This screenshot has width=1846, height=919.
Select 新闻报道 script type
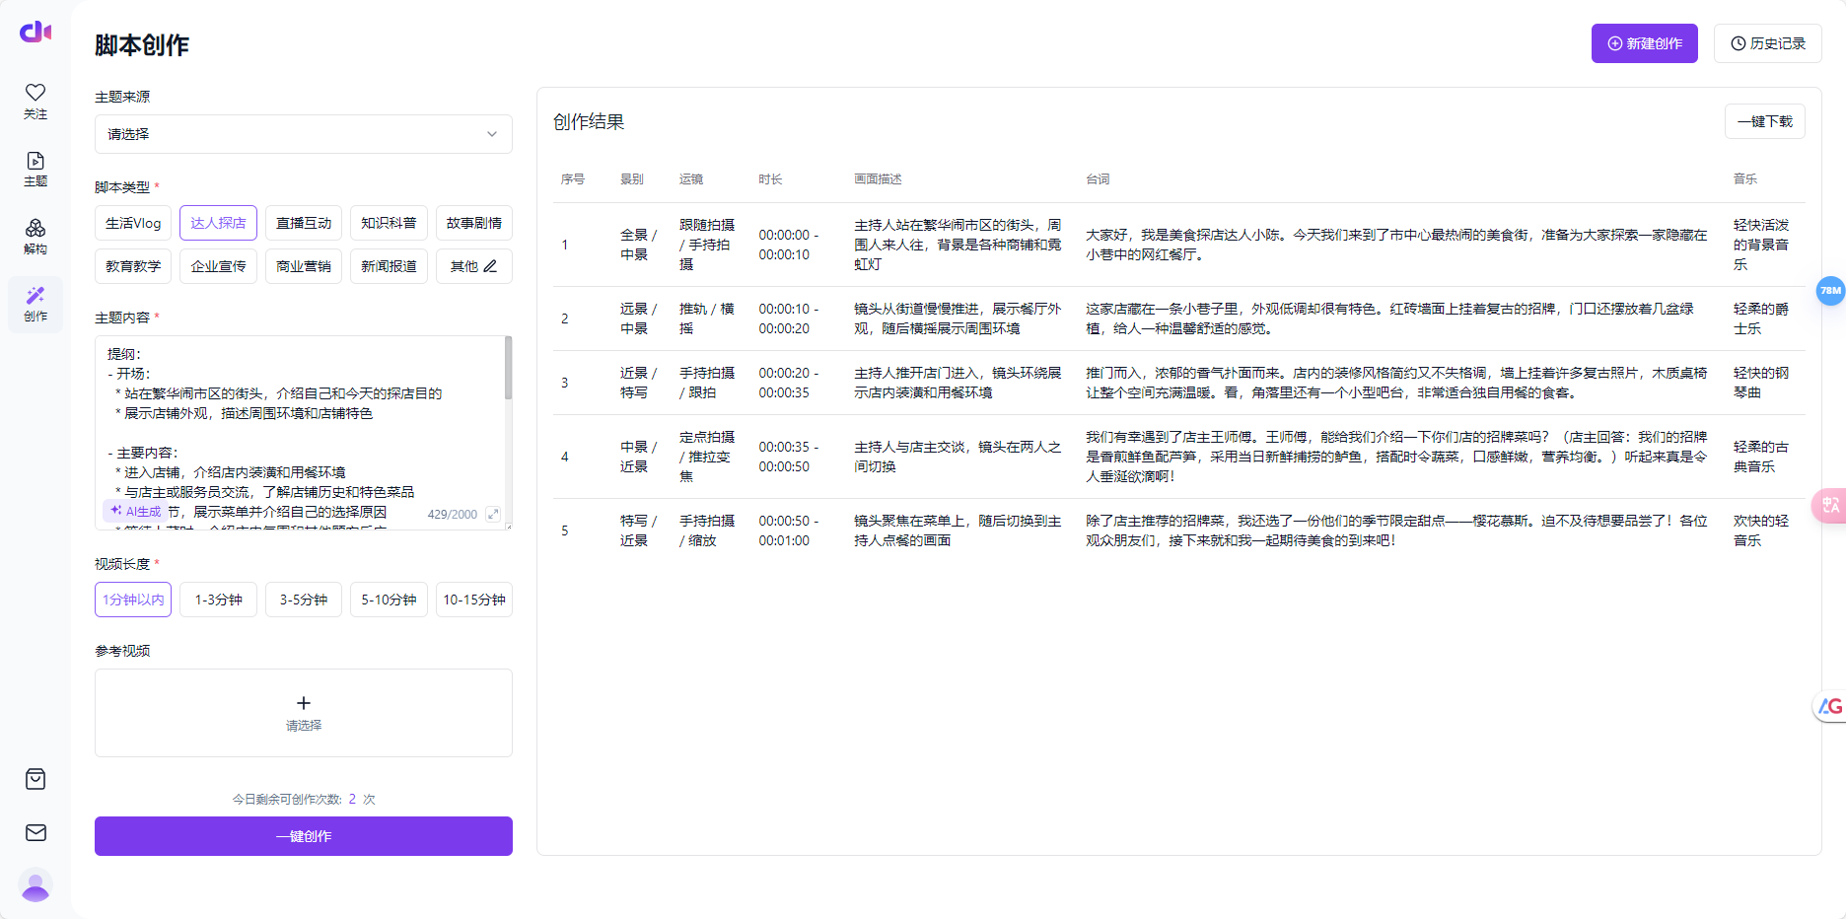tap(389, 266)
